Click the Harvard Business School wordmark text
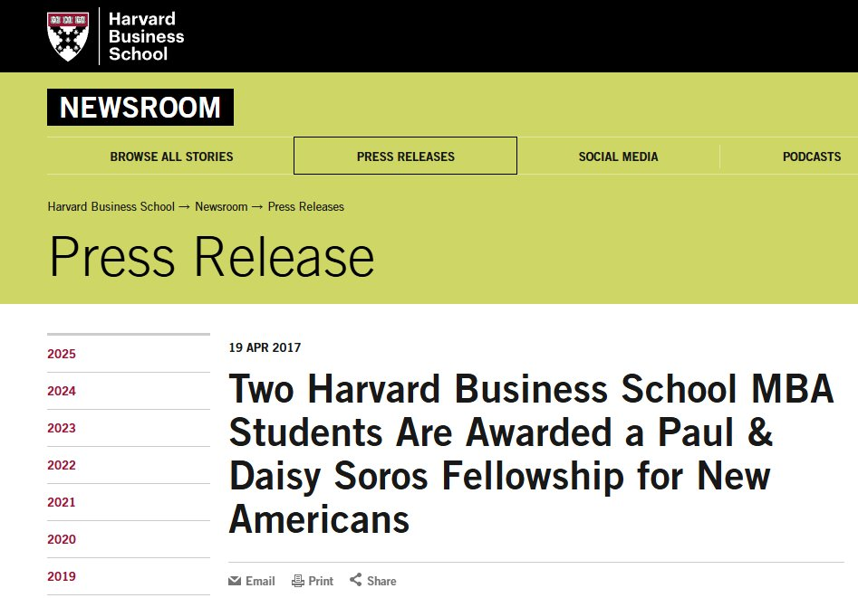858x598 pixels. click(146, 36)
